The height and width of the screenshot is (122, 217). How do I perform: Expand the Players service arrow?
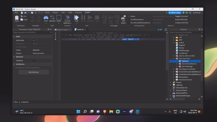pyautogui.click(x=171, y=82)
